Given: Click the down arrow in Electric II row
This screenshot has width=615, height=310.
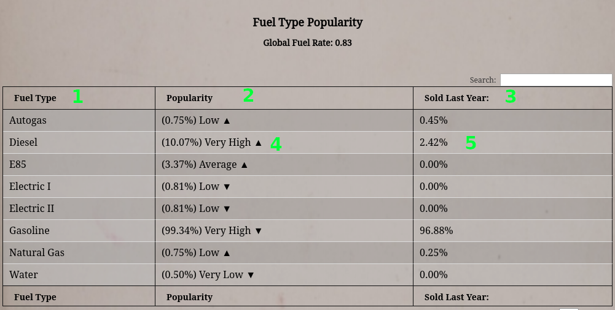Looking at the screenshot, I should pos(227,209).
